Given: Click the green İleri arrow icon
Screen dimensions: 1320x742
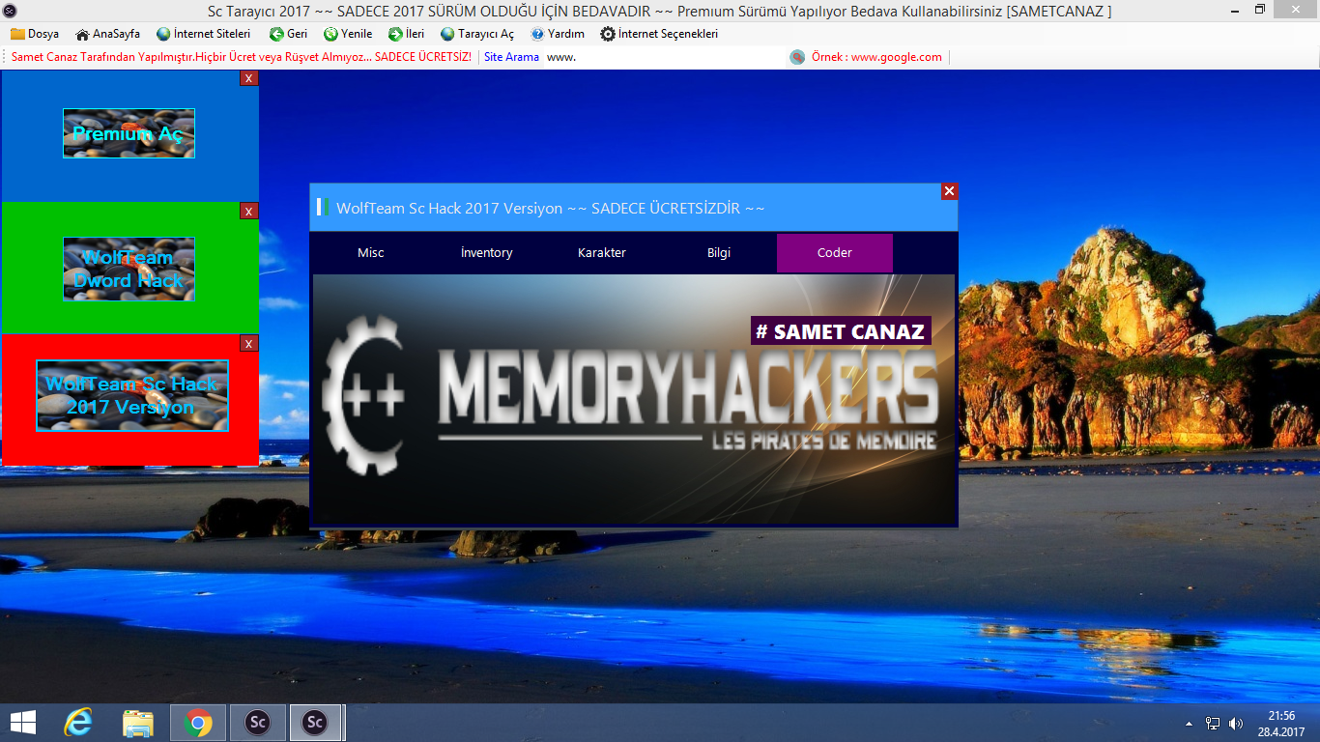Looking at the screenshot, I should pyautogui.click(x=395, y=34).
